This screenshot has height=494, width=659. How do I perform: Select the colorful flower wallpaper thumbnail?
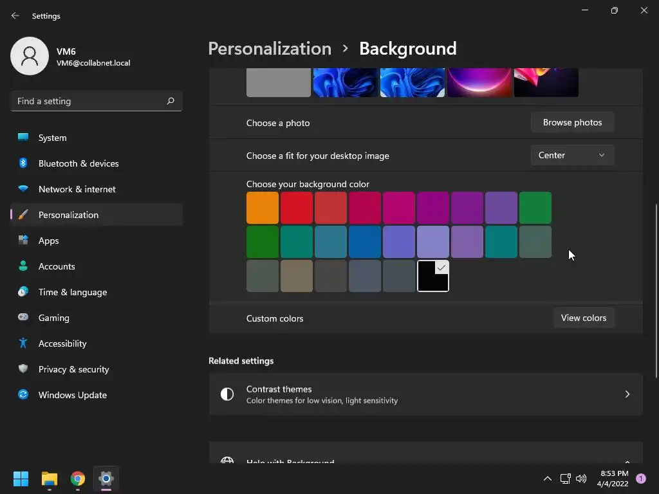pyautogui.click(x=546, y=82)
